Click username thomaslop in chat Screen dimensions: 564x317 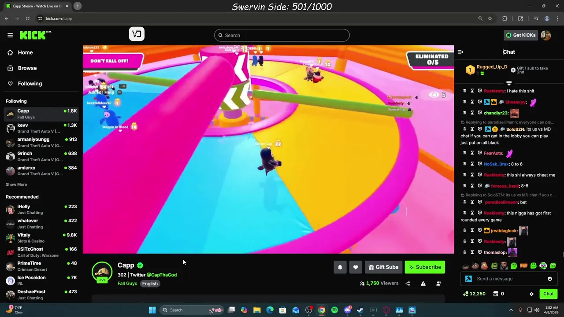(x=495, y=253)
